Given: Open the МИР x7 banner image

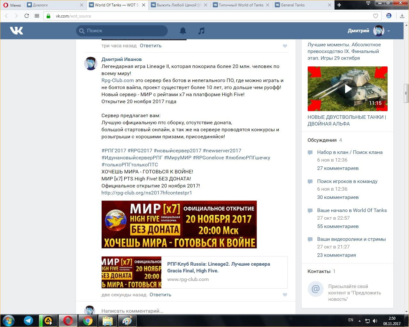Looking at the screenshot, I should [179, 224].
